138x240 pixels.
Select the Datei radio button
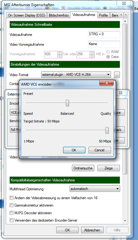pos(108,57)
